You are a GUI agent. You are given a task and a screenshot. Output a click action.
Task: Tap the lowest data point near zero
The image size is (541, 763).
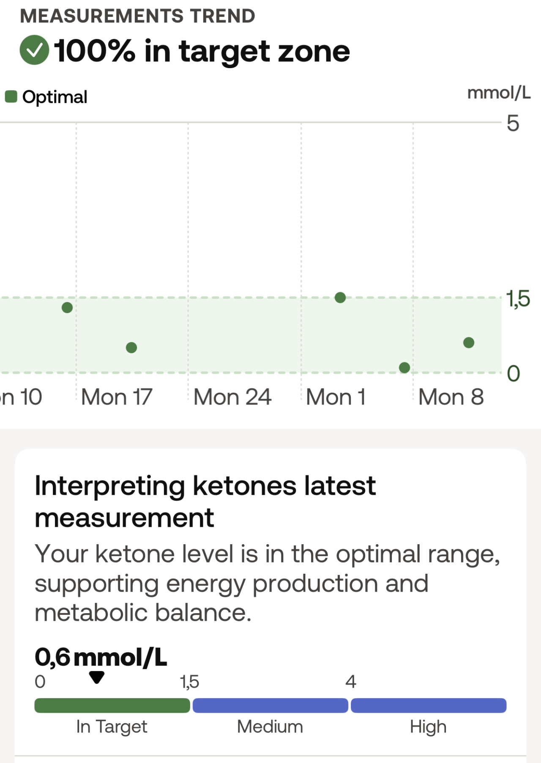pyautogui.click(x=404, y=368)
